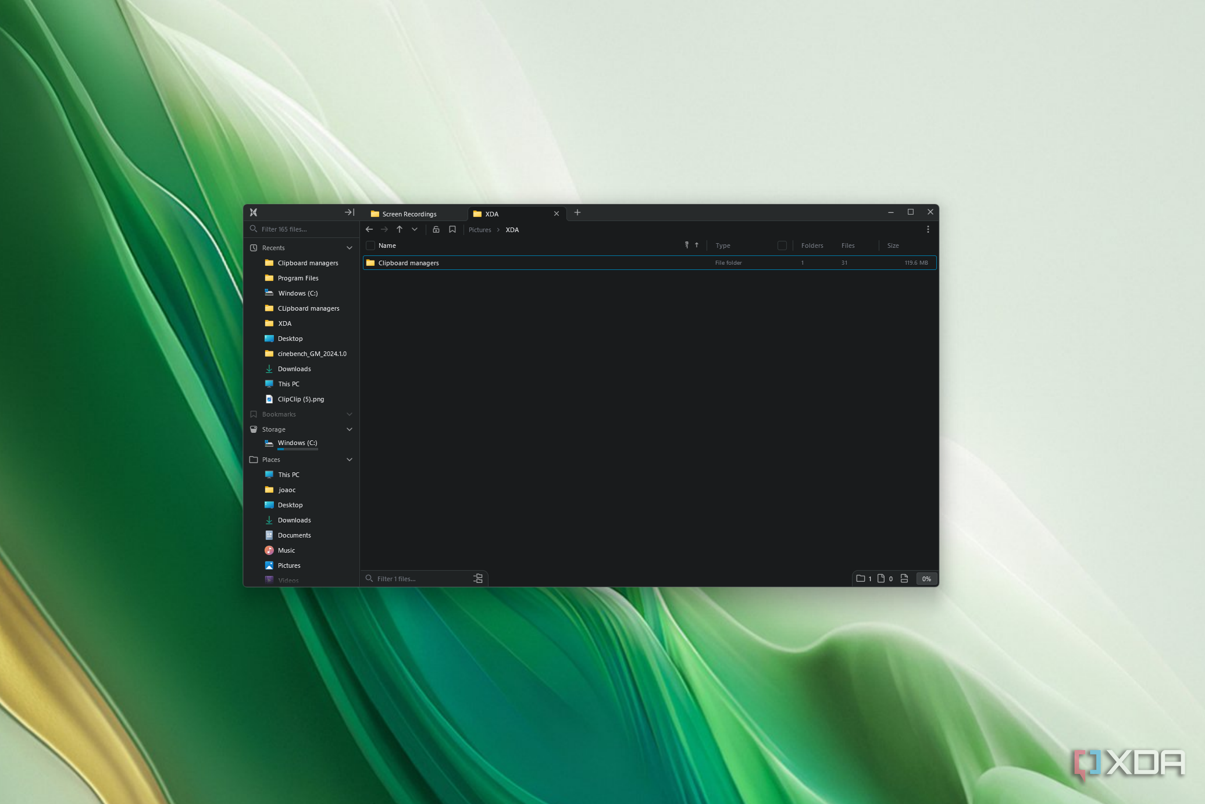
Task: Navigate up to parent folder
Action: point(400,229)
